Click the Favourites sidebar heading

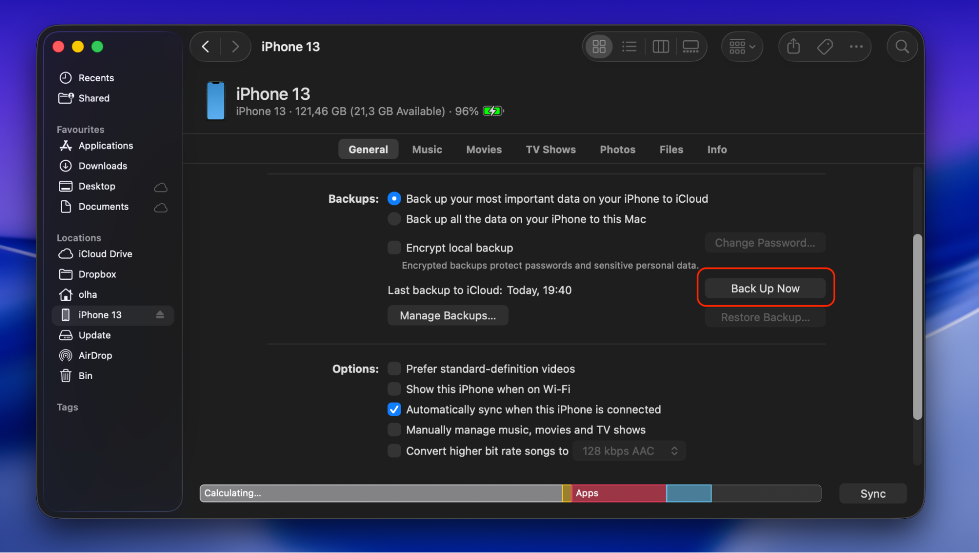(x=80, y=130)
